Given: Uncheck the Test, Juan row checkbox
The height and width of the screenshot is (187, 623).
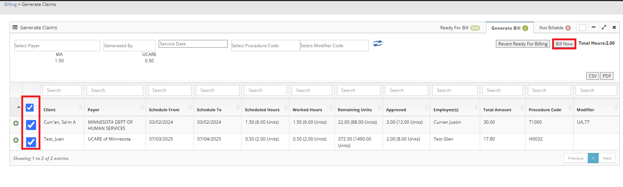Looking at the screenshot, I should (x=31, y=142).
